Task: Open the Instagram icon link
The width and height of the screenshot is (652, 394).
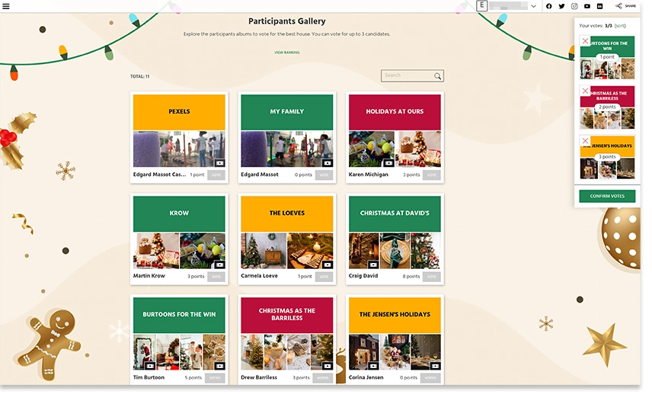Action: click(x=574, y=6)
